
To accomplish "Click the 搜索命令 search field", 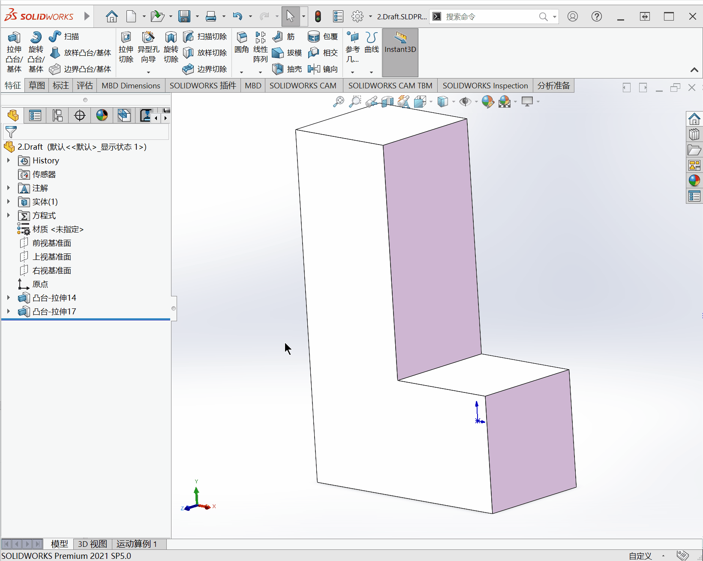I will pos(491,17).
